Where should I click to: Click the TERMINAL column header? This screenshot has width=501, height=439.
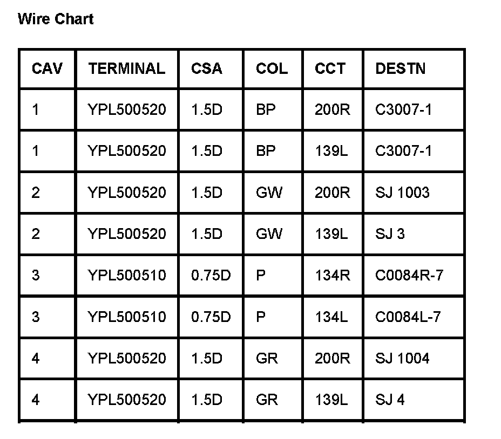(127, 68)
